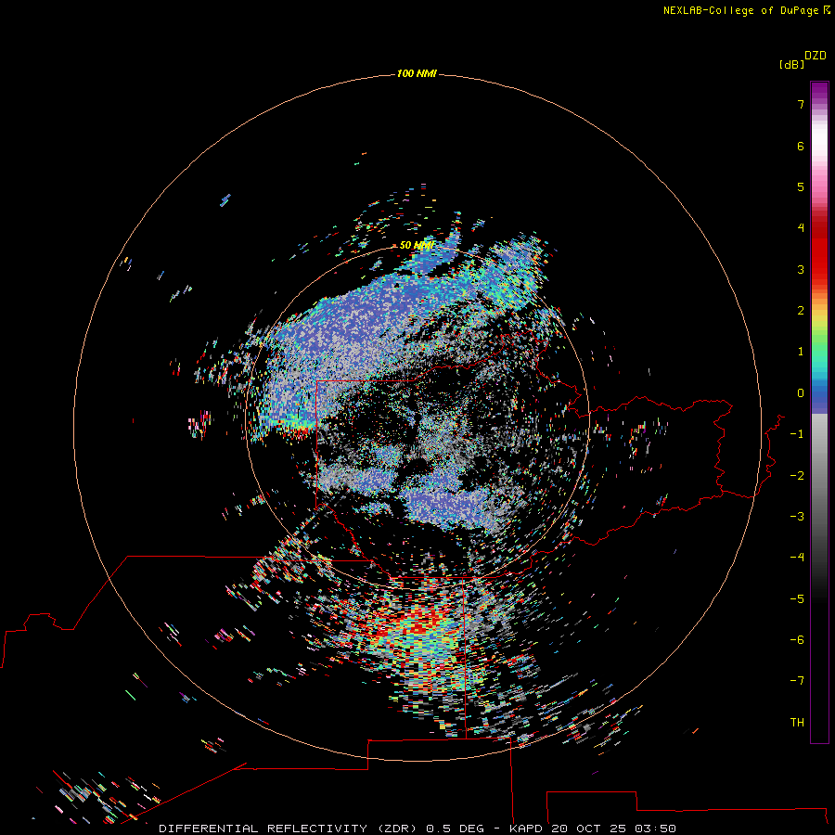
Task: Click the colorbar value -1 label
Action: coord(797,434)
